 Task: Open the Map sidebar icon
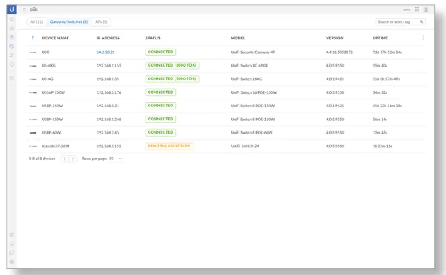(x=12, y=37)
